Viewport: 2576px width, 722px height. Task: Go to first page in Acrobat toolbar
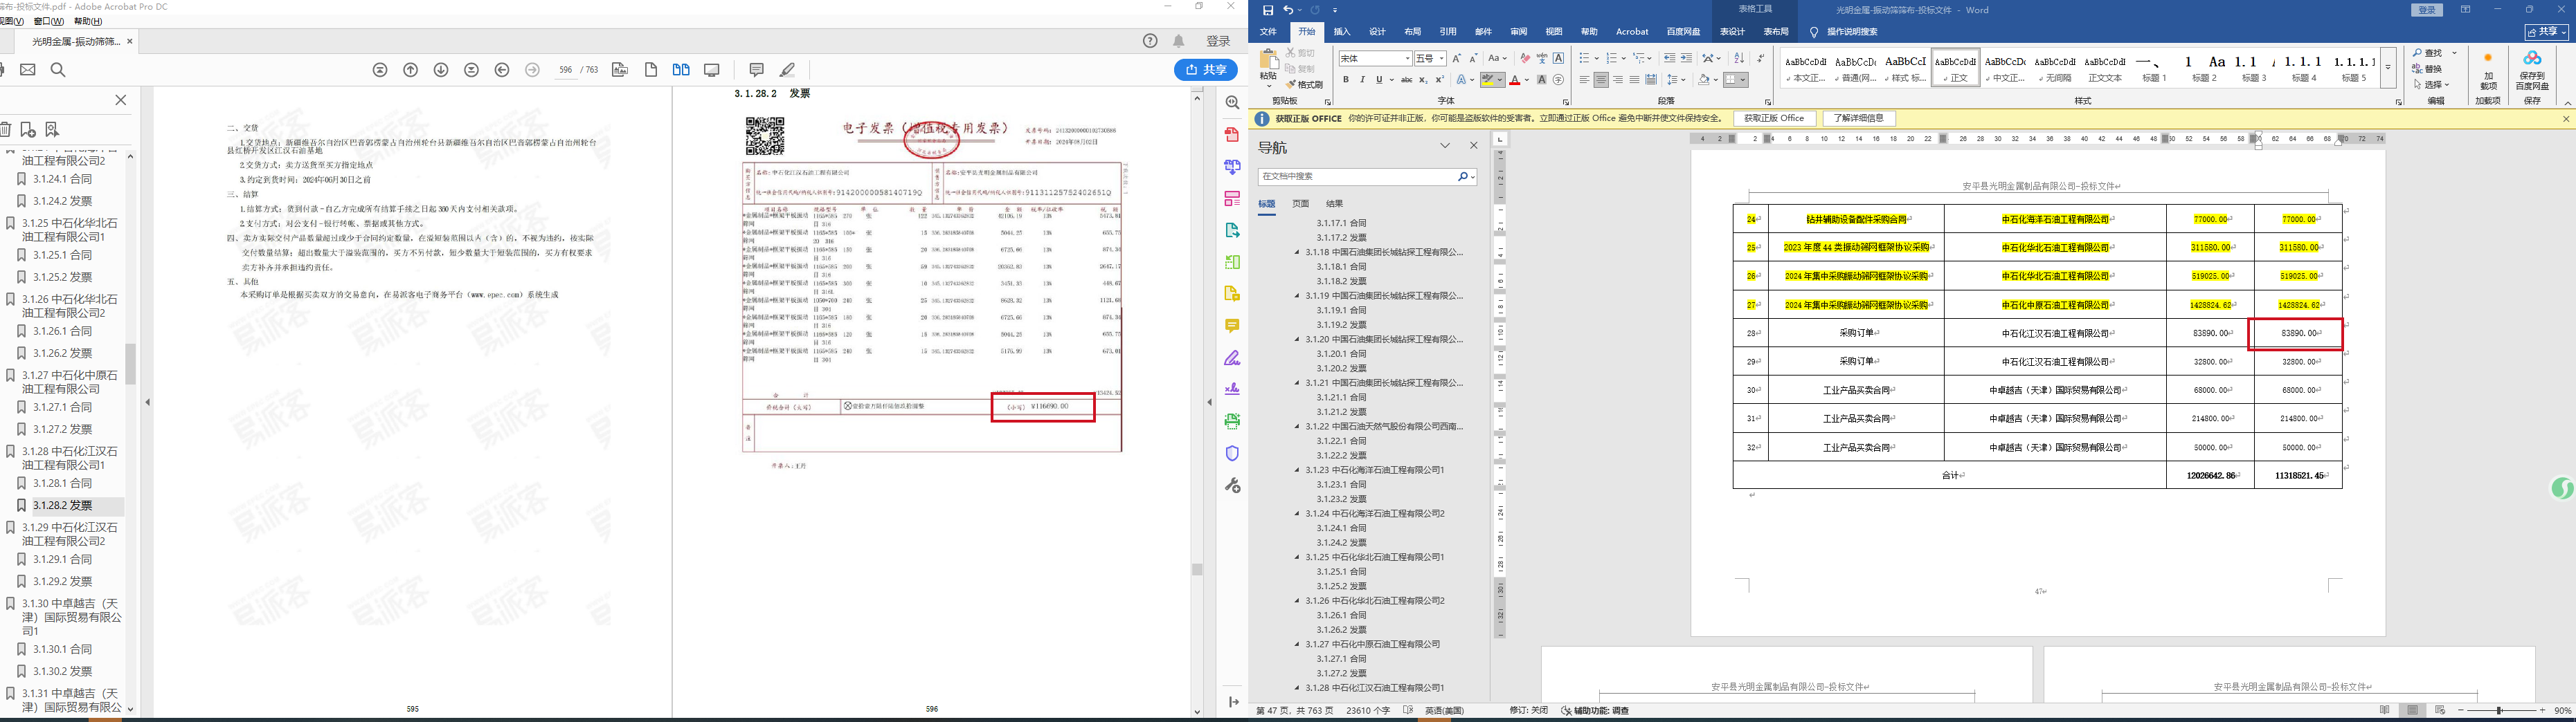(x=380, y=70)
